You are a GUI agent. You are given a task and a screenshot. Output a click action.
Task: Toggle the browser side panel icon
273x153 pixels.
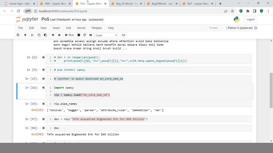tap(255, 11)
